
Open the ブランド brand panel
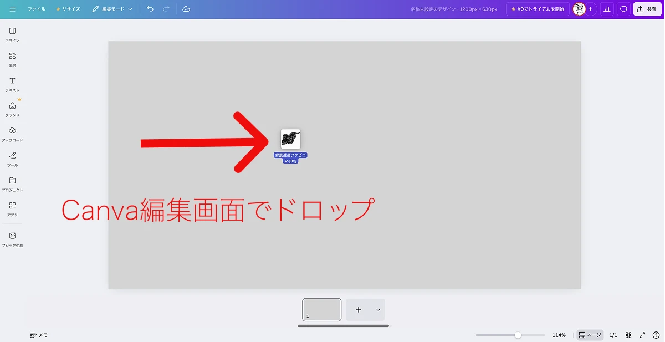point(12,109)
